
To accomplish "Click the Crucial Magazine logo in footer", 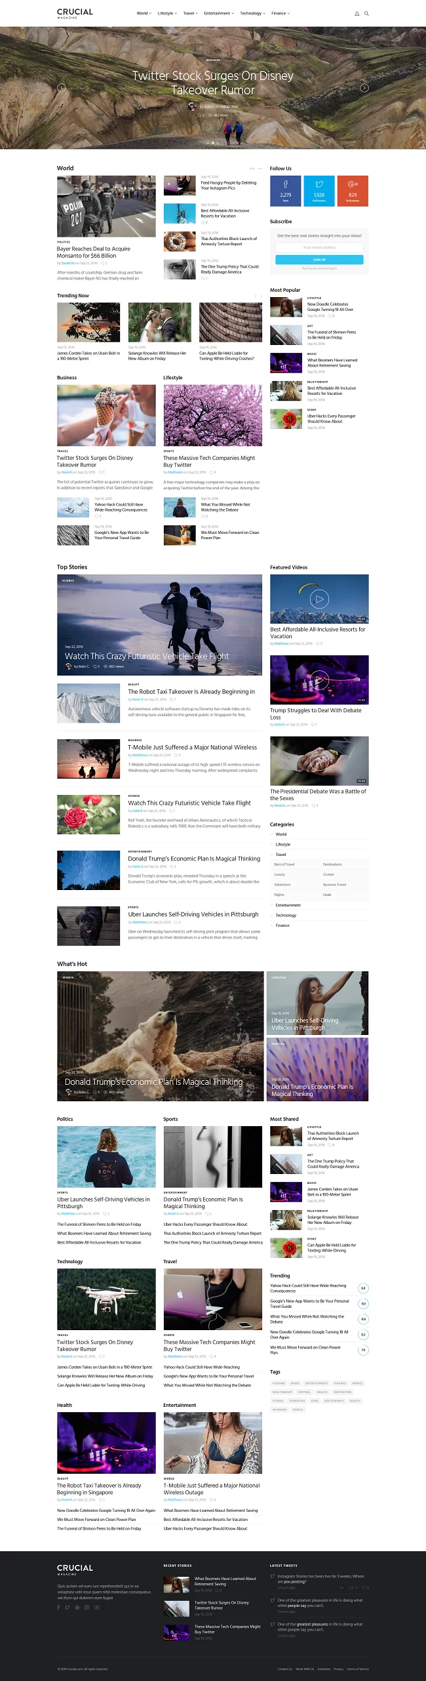I will point(75,1569).
